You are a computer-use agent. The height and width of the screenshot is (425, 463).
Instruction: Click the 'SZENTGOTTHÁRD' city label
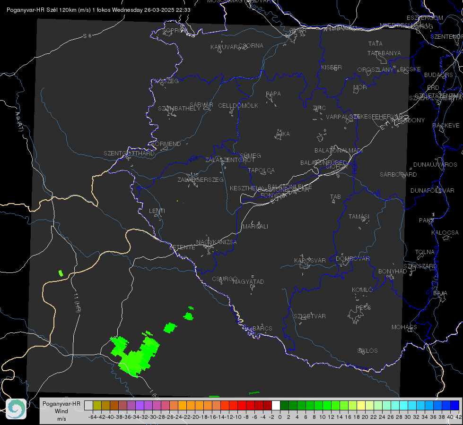pyautogui.click(x=129, y=153)
